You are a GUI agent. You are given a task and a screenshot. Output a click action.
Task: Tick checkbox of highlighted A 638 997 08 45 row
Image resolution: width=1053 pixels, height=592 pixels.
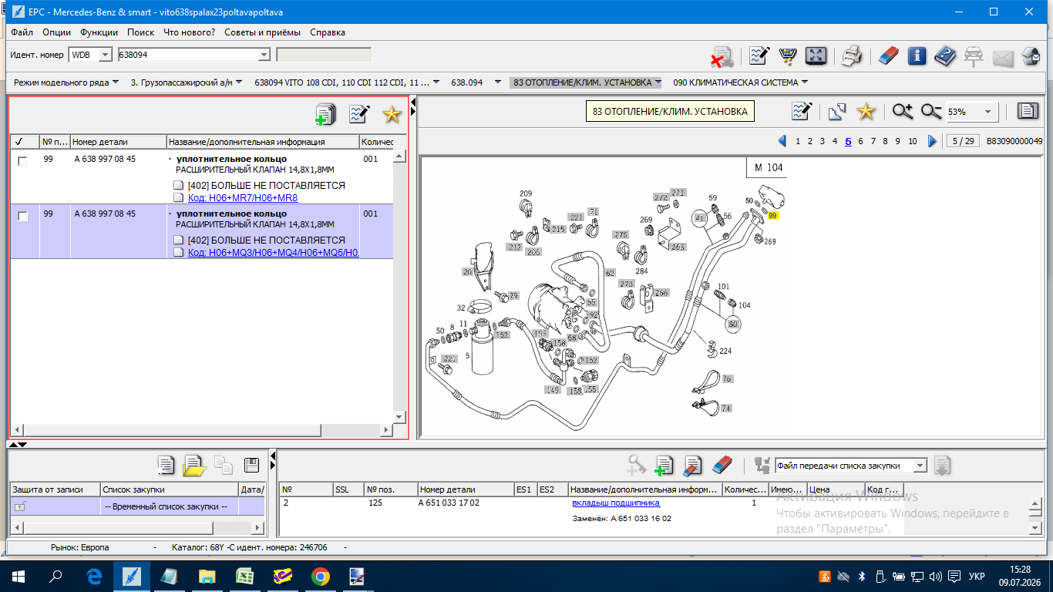pos(22,217)
